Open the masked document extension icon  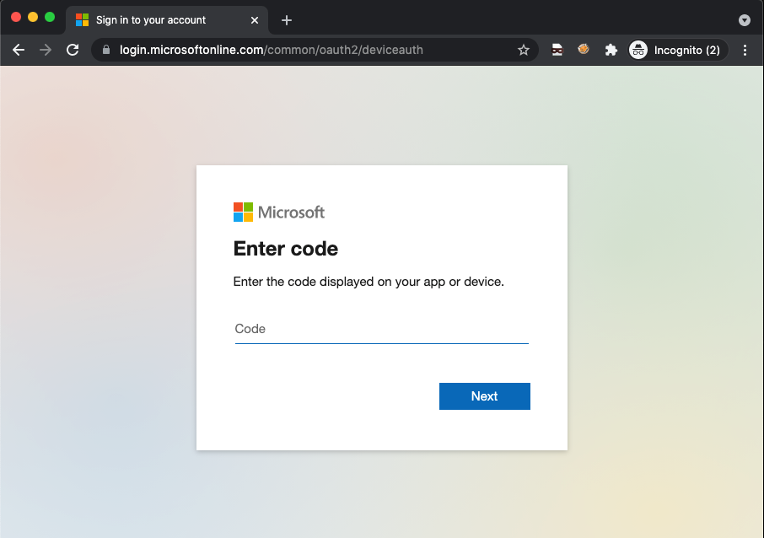(557, 50)
